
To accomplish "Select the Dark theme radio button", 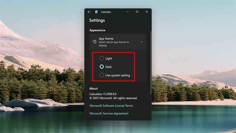I will point(102,67).
